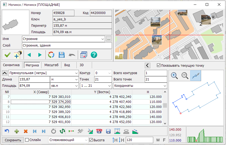Viewport: 226px width, 145px height.
Task: Click the height value field containing 120
Action: click(139, 140)
